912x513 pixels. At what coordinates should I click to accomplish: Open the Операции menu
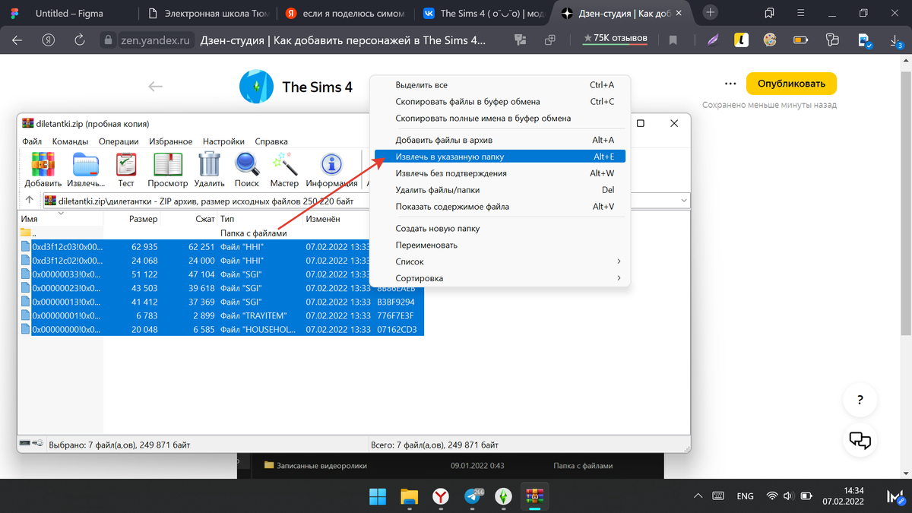tap(119, 141)
